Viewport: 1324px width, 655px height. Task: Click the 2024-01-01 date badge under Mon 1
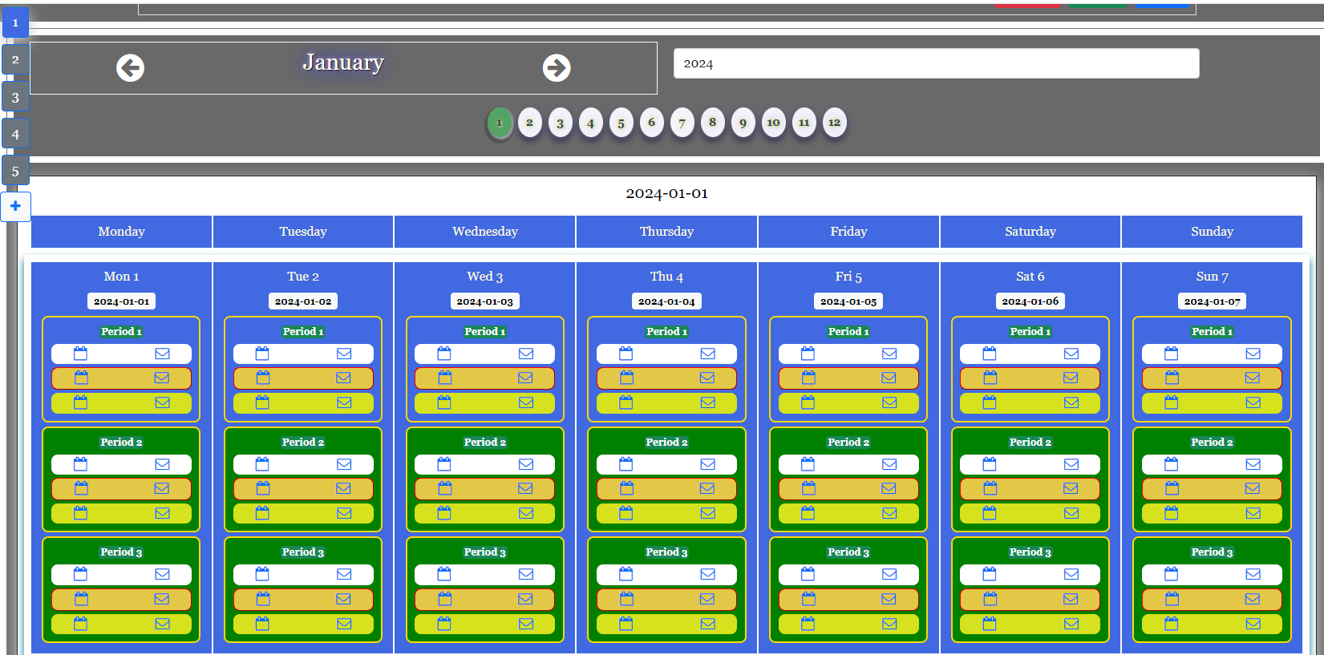[121, 301]
